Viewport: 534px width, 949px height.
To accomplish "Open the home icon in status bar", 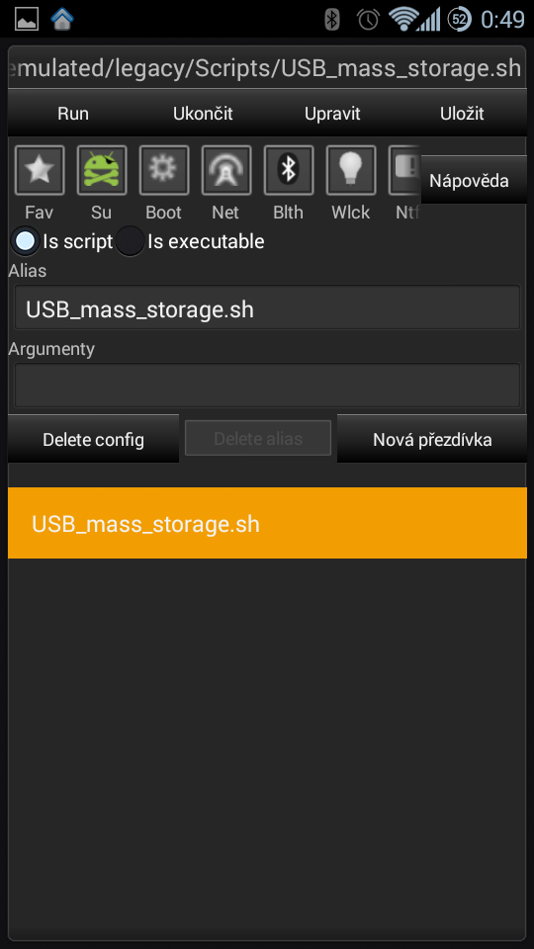I will pos(62,20).
